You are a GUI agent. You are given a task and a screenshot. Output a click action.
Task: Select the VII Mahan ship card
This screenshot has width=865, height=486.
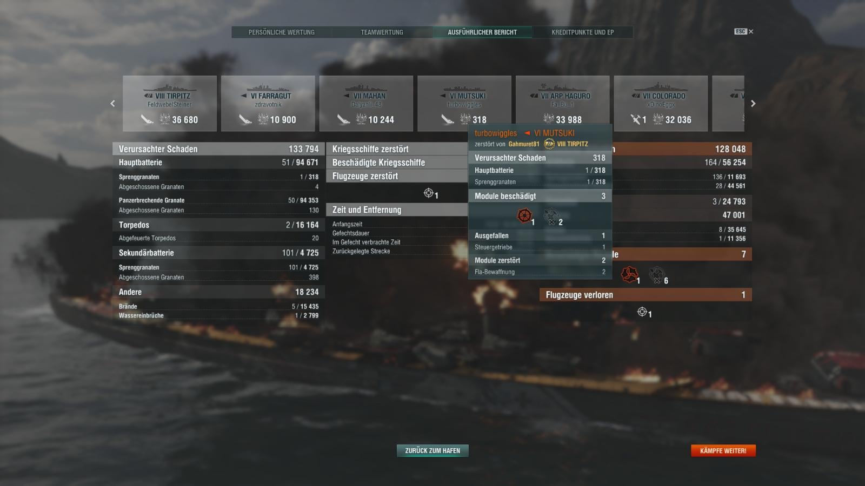click(x=366, y=104)
